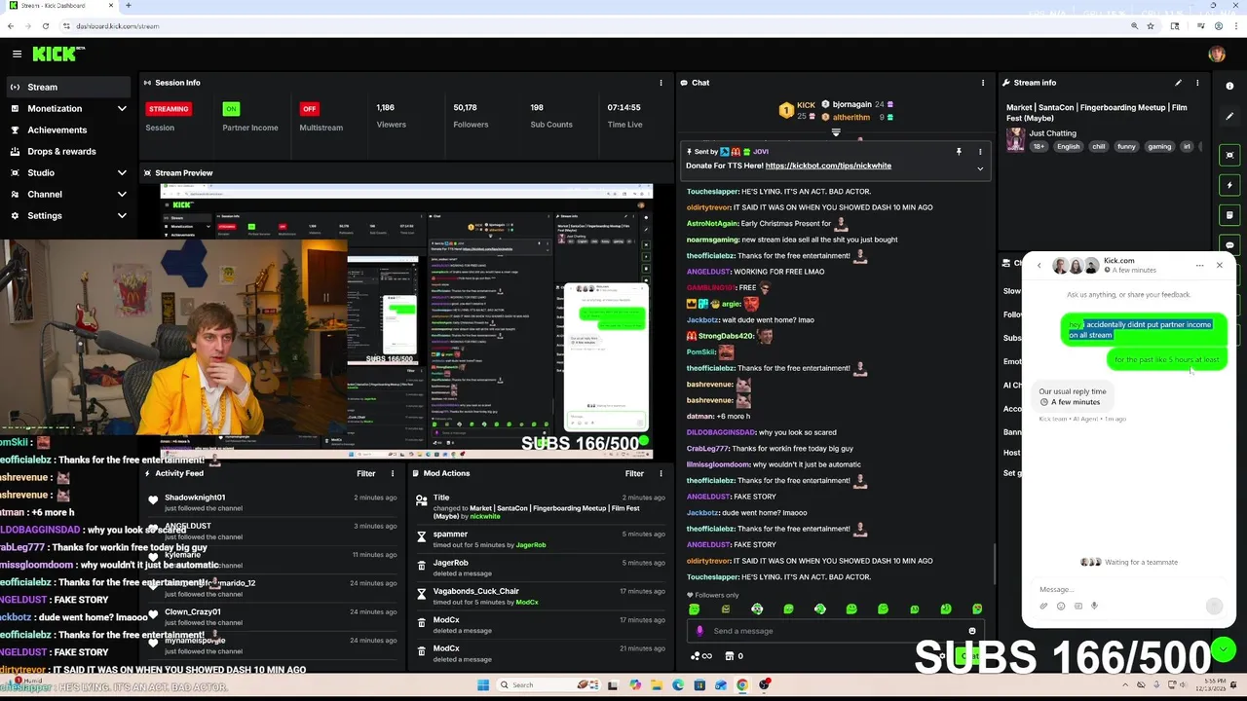Image resolution: width=1247 pixels, height=701 pixels.
Task: Click the nickwhite link in Title entry
Action: point(484,517)
